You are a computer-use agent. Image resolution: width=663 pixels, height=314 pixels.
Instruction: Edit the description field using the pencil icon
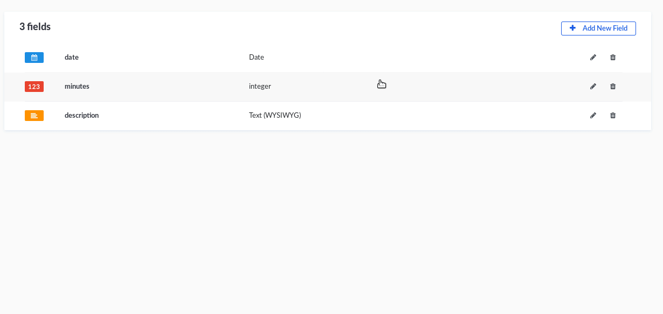593,115
